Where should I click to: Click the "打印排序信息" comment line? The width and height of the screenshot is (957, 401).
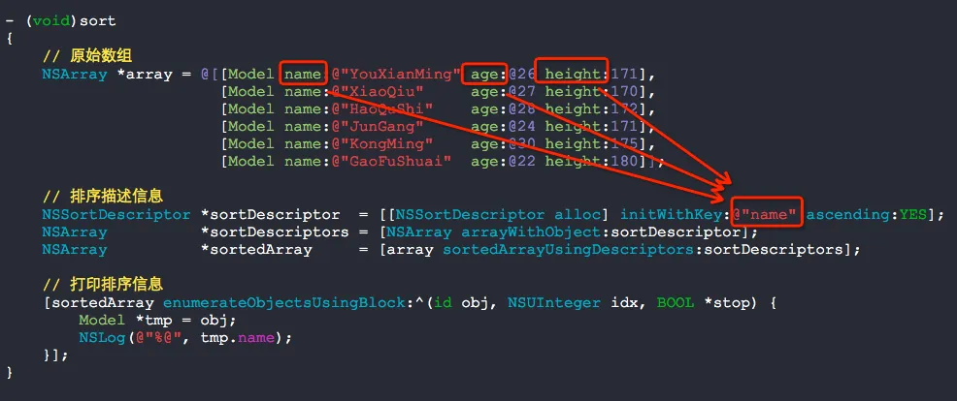click(102, 284)
